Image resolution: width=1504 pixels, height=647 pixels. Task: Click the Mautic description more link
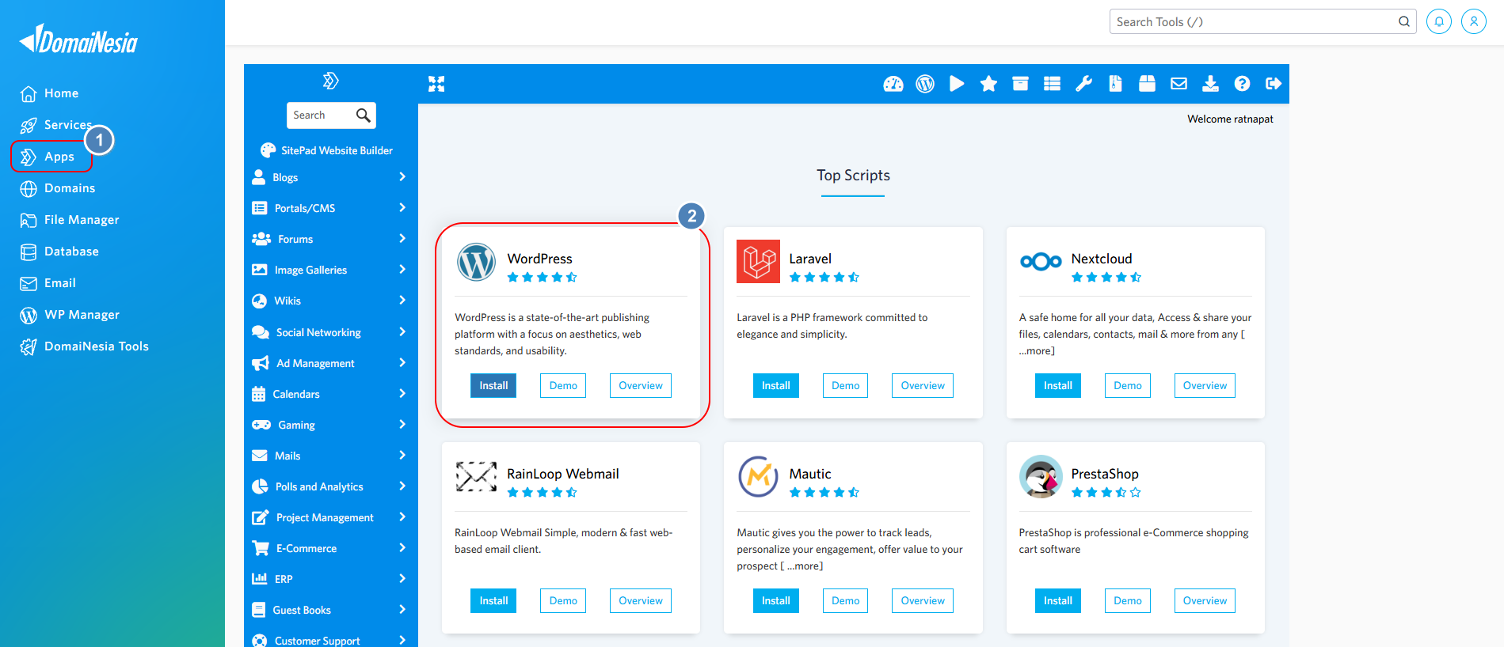click(801, 566)
